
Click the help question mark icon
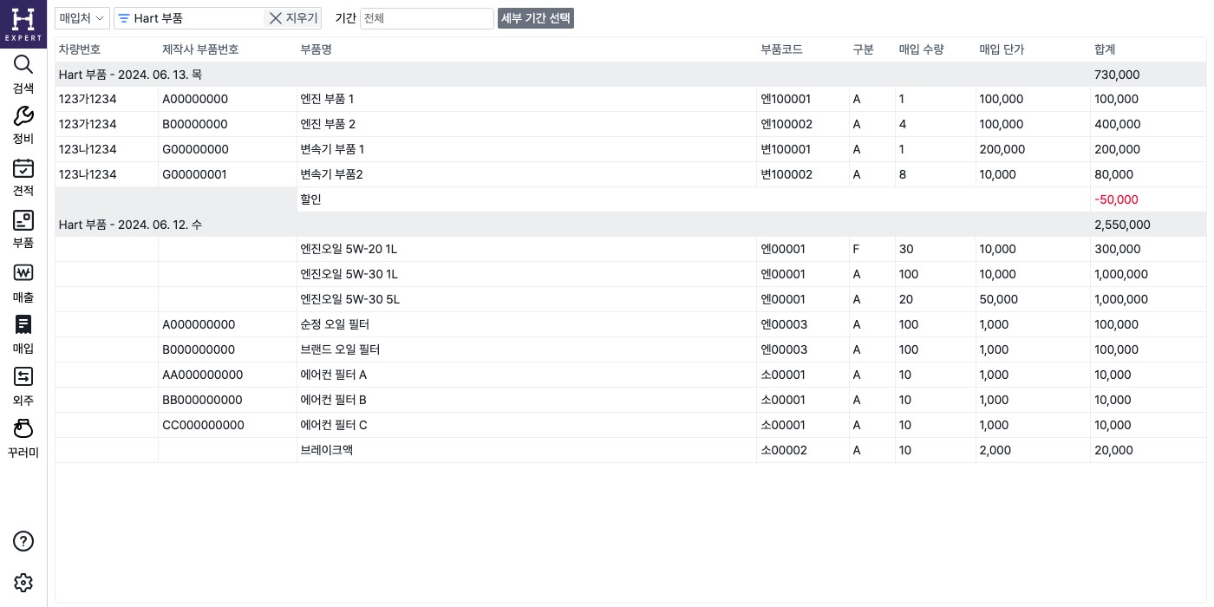23,541
